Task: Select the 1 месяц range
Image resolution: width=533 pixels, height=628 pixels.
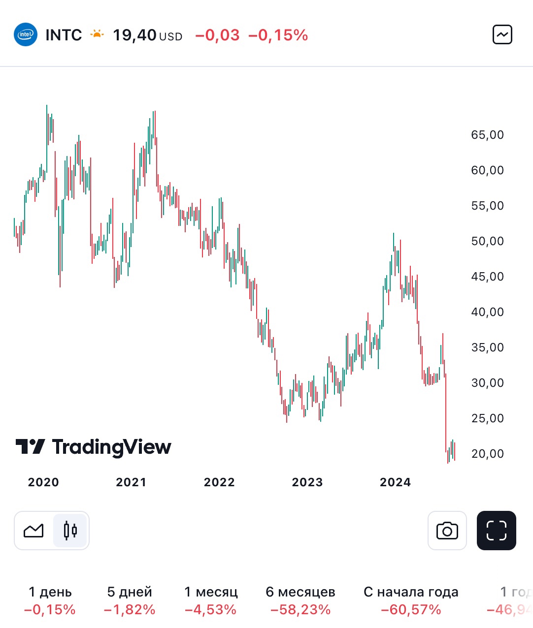Action: 211,600
